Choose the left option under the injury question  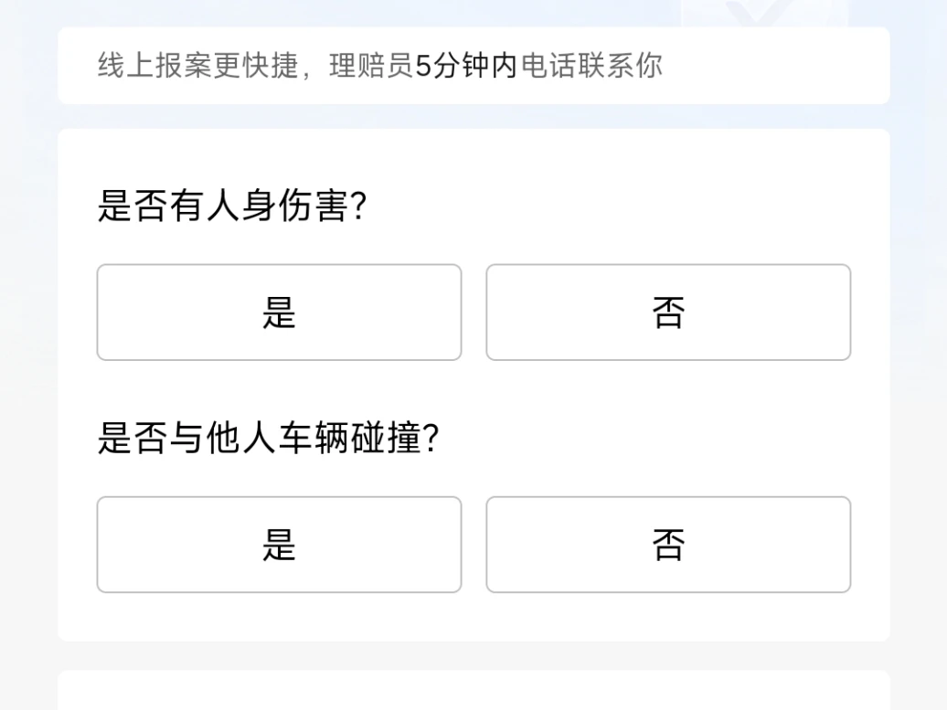pos(279,313)
